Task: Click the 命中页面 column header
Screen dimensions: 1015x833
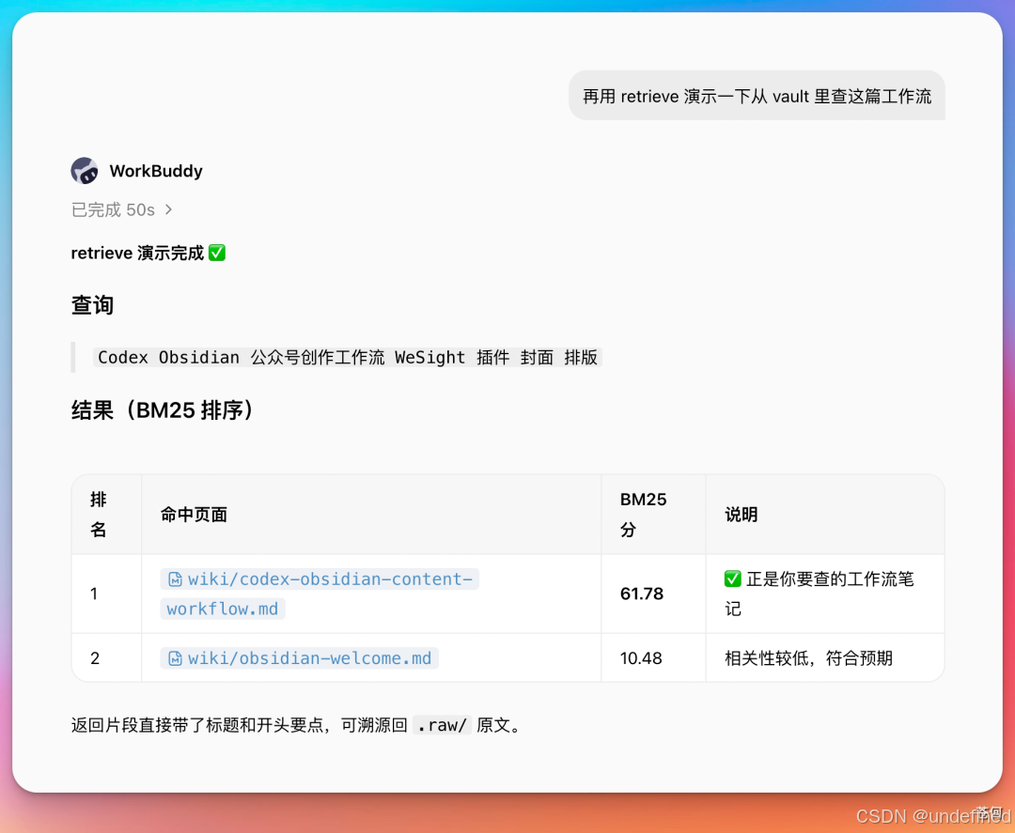Action: pos(371,515)
